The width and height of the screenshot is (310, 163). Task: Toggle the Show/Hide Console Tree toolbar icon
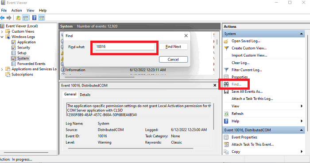coord(25,18)
